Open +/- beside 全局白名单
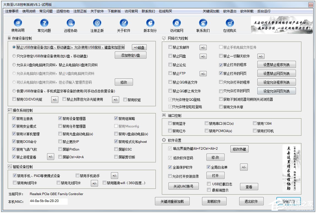This screenshot has height=213, width=316. pyautogui.click(x=244, y=167)
